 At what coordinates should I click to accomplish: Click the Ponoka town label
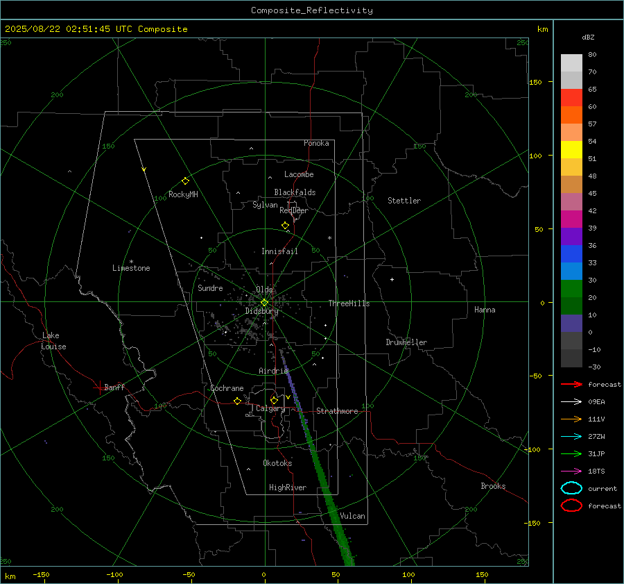(x=316, y=143)
